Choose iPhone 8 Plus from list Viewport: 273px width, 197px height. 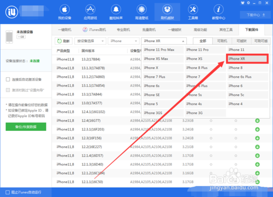pos(205,68)
